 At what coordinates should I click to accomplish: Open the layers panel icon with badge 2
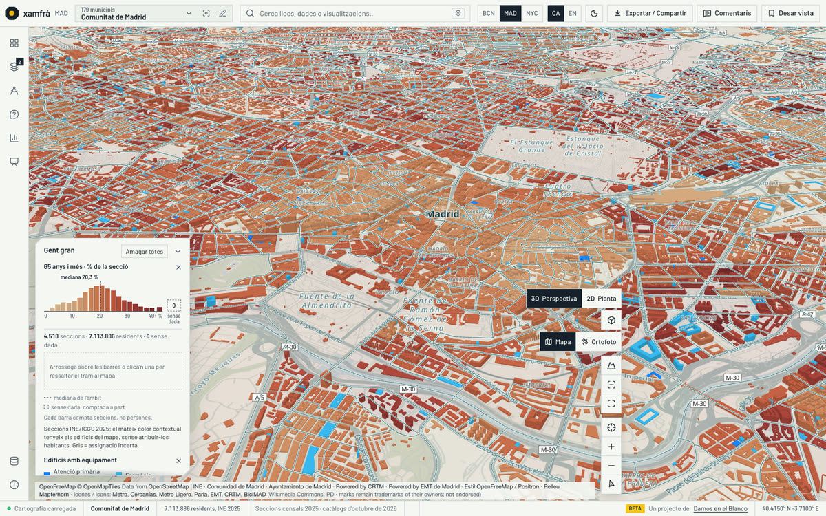[14, 67]
